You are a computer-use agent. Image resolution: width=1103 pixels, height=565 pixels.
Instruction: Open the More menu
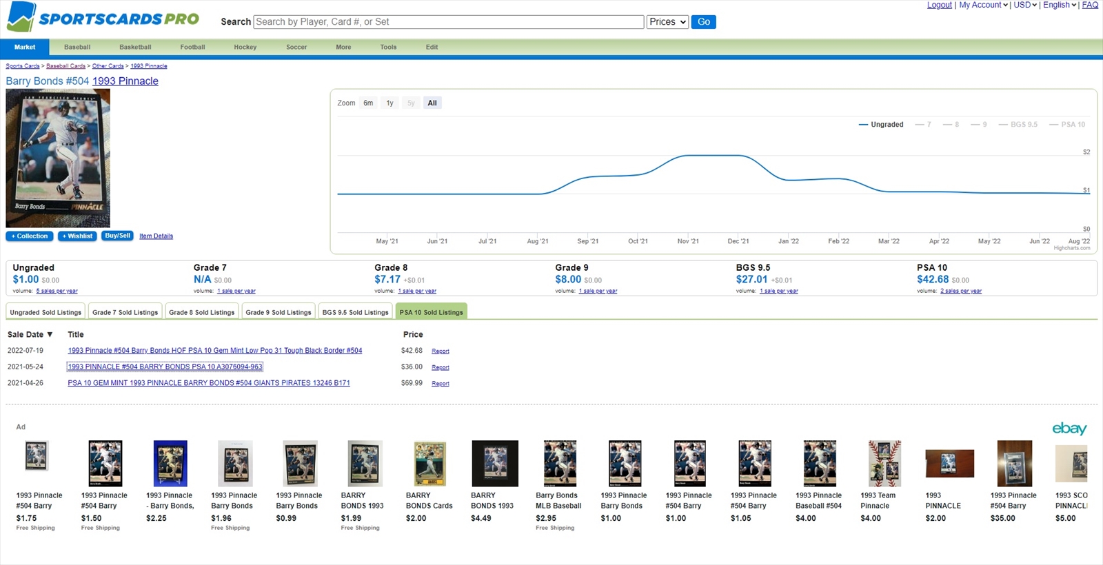pyautogui.click(x=343, y=48)
